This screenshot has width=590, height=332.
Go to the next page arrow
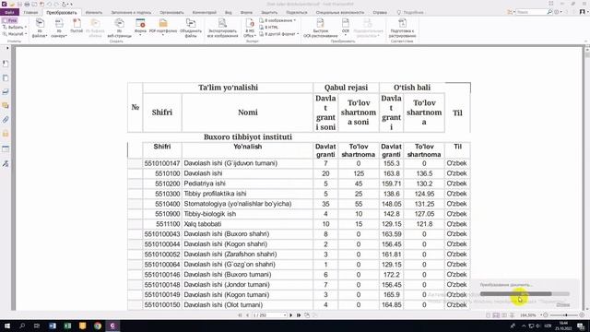click(x=291, y=315)
